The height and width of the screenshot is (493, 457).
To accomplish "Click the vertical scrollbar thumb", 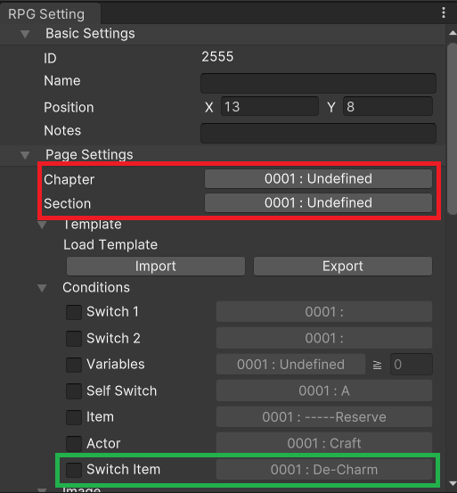I will 453,129.
